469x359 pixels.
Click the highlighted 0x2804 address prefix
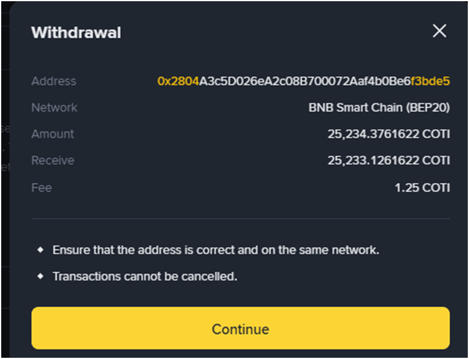click(178, 81)
